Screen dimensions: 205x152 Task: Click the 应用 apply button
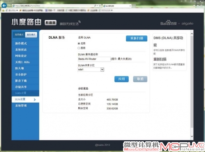coord(121,79)
